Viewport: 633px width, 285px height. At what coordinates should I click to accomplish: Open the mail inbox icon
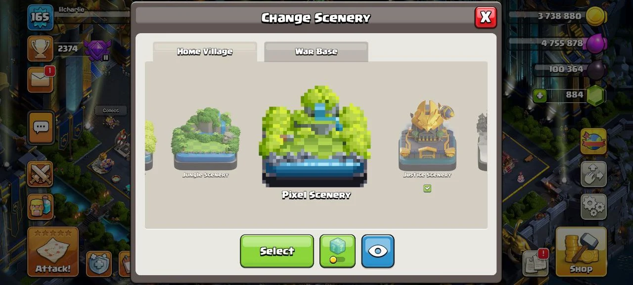click(x=41, y=80)
